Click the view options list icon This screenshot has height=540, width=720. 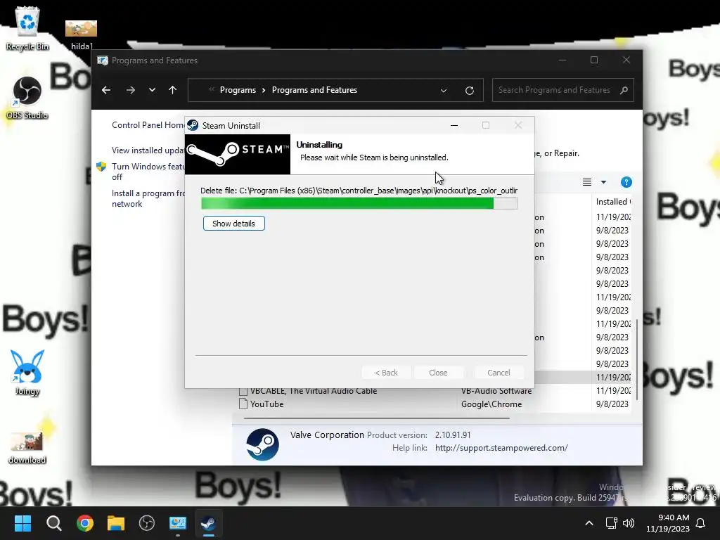tap(587, 182)
